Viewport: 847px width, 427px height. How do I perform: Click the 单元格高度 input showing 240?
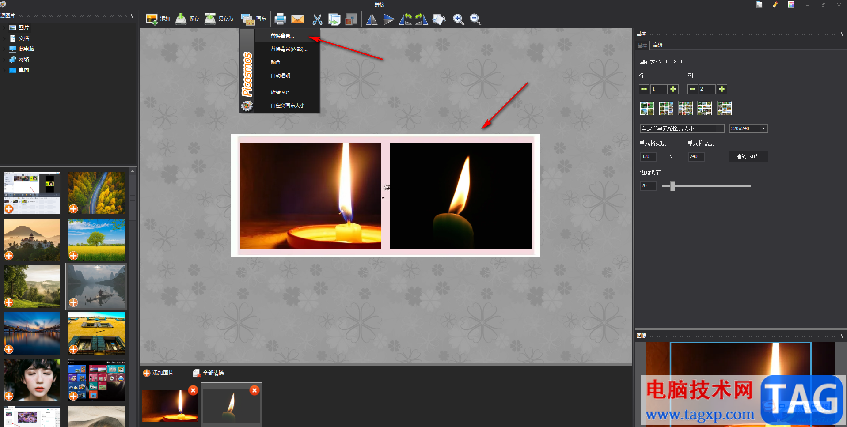point(696,157)
